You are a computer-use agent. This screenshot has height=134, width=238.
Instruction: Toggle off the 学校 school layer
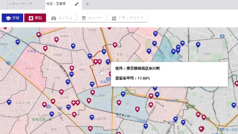point(13,18)
